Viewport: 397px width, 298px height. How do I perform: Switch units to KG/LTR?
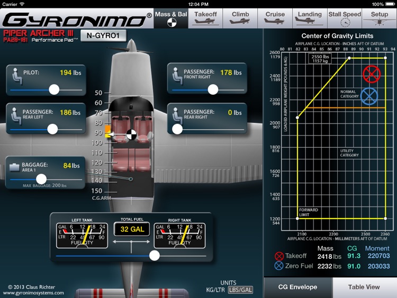[215, 290]
